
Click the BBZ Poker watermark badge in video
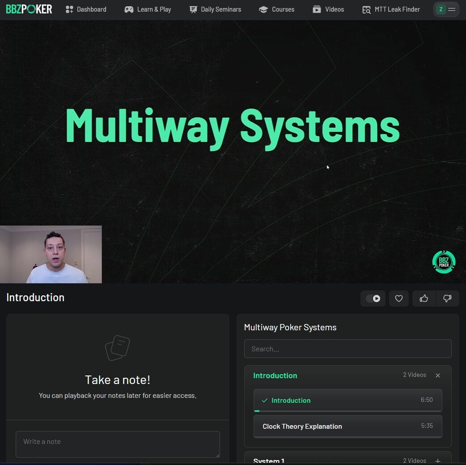coord(444,262)
